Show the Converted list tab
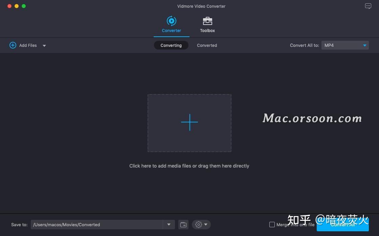Viewport: 379px width, 236px height. (x=207, y=45)
